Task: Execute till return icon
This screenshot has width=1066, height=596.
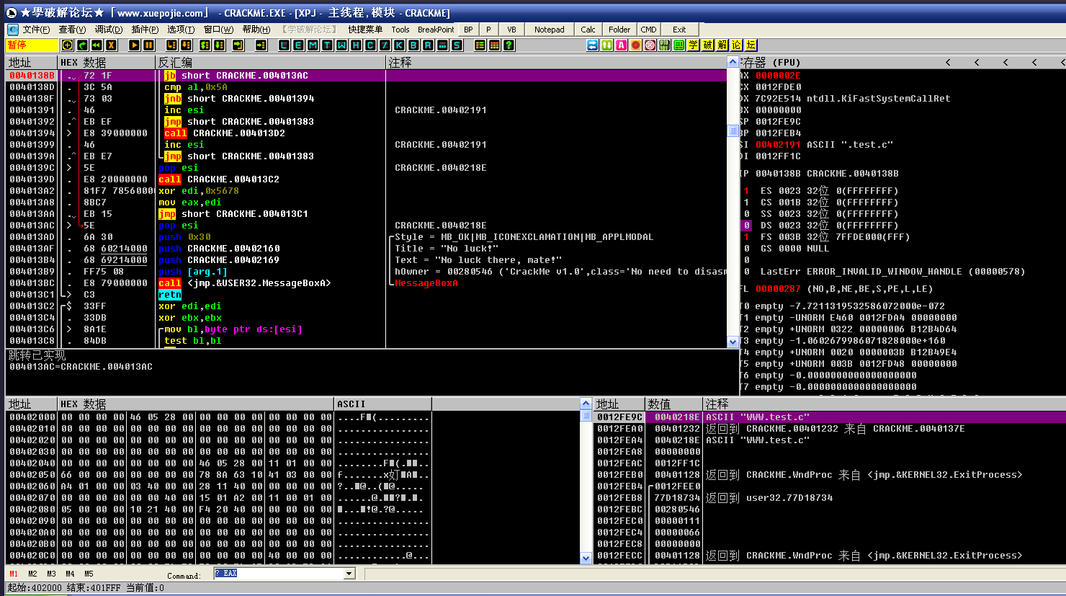Action: (x=238, y=45)
